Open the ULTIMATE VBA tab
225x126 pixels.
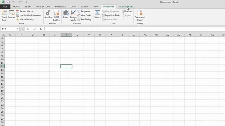[x=127, y=7]
